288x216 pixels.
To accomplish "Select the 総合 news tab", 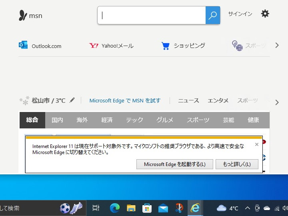I will (x=32, y=120).
